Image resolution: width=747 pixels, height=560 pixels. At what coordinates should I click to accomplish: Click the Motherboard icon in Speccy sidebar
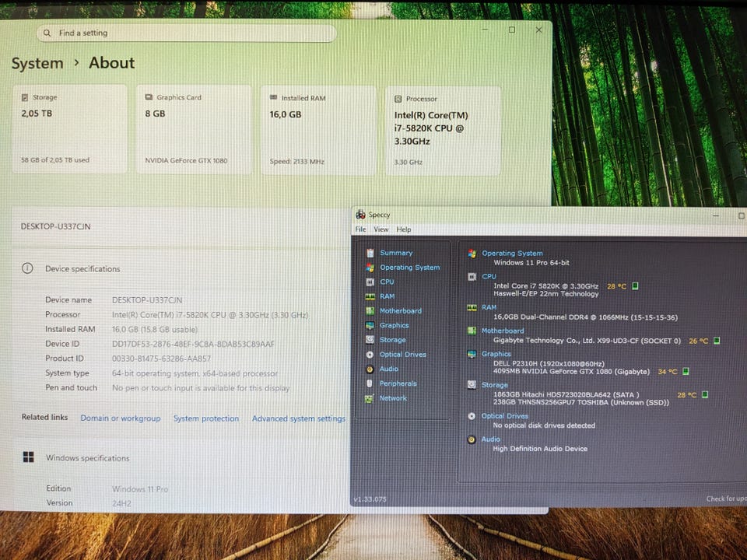tap(370, 311)
